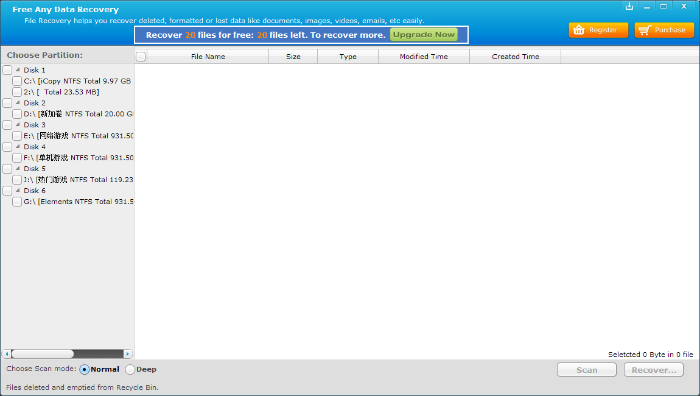
Task: Check the select-all box in the file list header
Action: [141, 55]
